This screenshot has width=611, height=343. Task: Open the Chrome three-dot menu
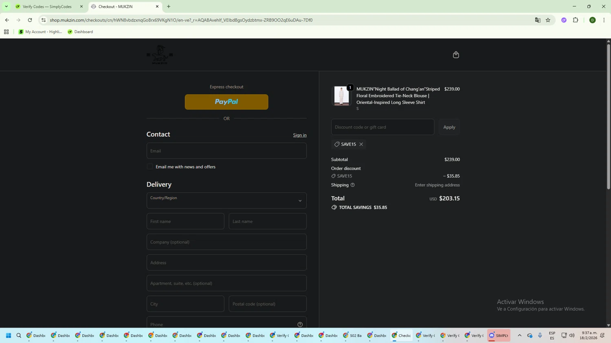pyautogui.click(x=604, y=20)
